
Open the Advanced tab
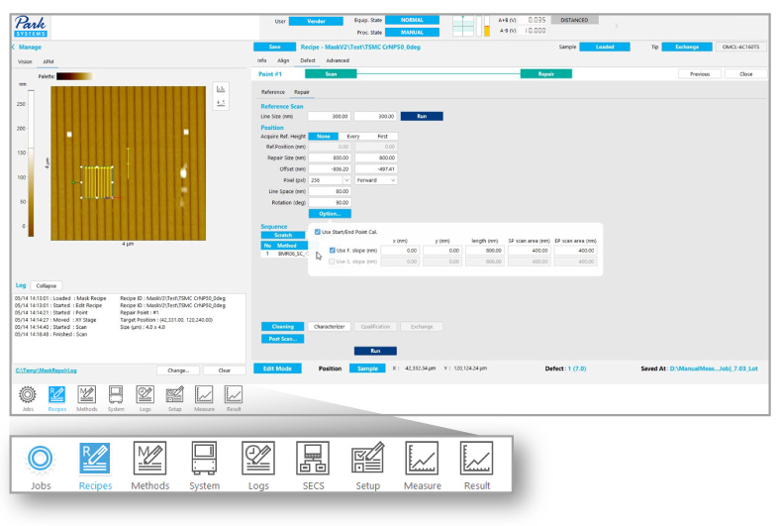[338, 61]
